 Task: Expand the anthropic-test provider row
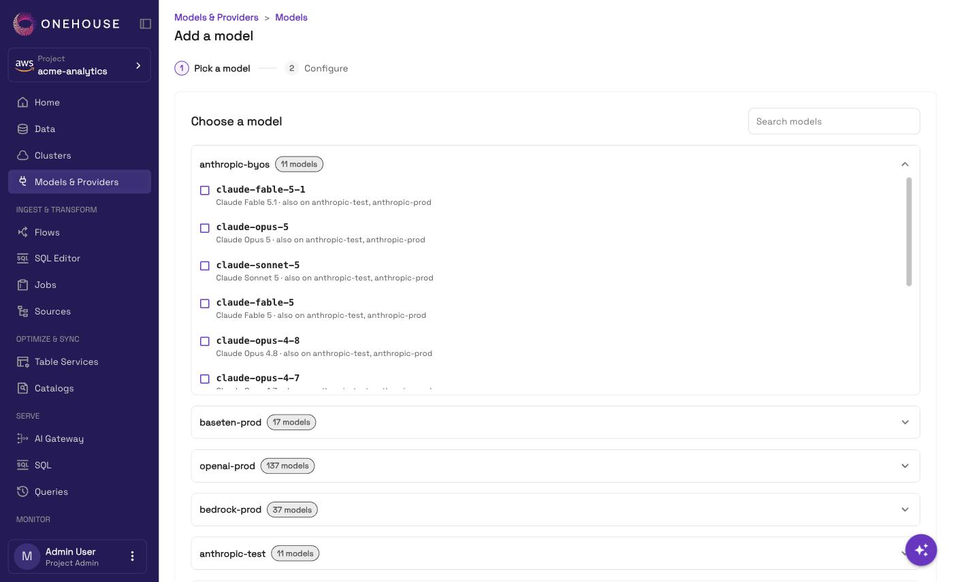(x=555, y=553)
